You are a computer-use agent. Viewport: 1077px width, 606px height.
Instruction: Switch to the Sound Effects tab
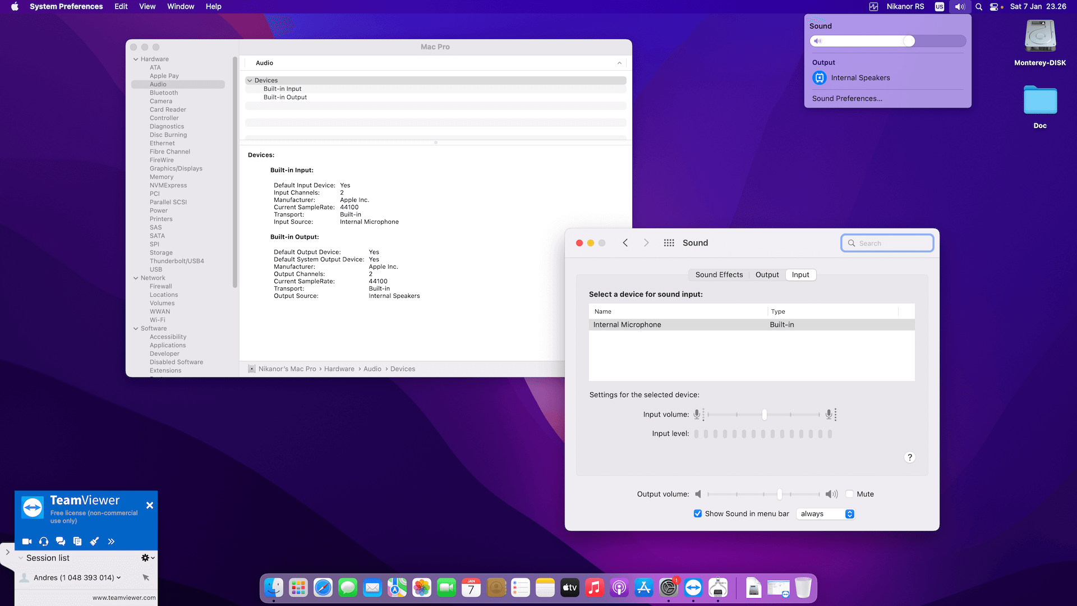click(x=719, y=275)
